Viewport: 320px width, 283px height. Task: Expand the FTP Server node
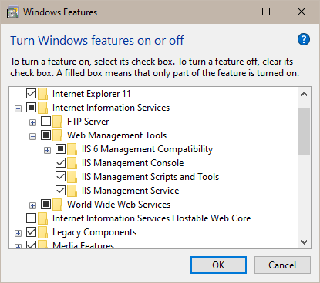[x=32, y=123]
